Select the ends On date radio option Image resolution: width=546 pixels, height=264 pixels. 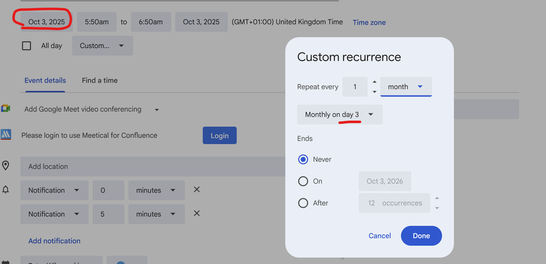coord(303,181)
